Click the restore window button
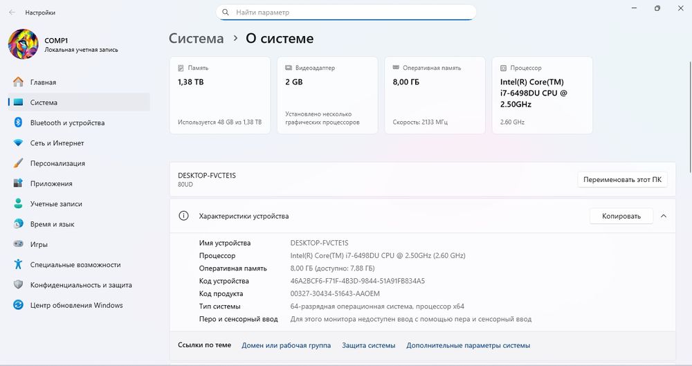692x366 pixels. pyautogui.click(x=657, y=8)
